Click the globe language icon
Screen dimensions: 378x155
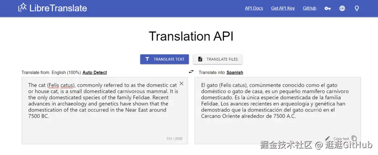click(342, 8)
